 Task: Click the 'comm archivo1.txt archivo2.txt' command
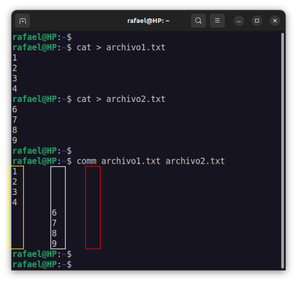pyautogui.click(x=150, y=161)
